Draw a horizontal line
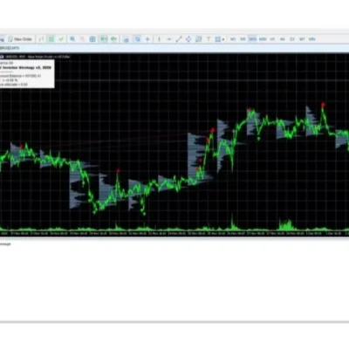 coord(169,39)
